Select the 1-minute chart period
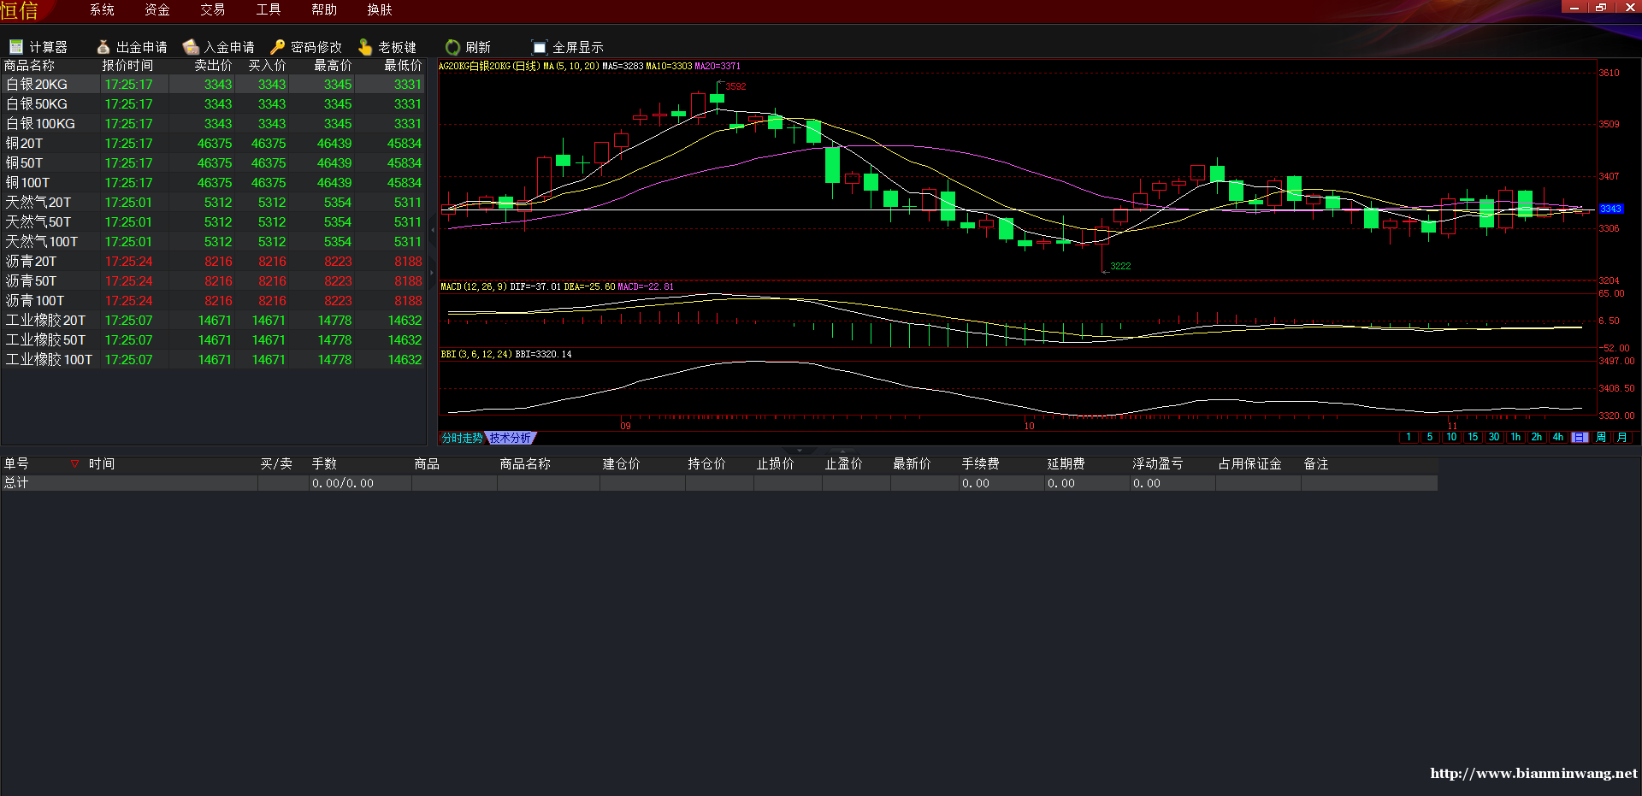 (x=1409, y=437)
